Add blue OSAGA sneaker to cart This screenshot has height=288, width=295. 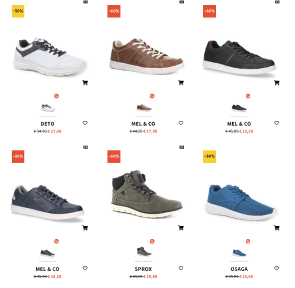277,228
